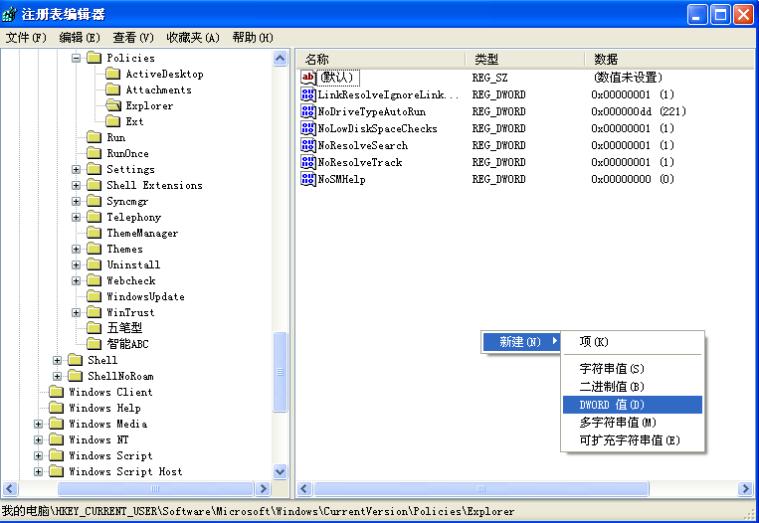Click the NoDriveTypeAutoRun DWORD icon
The image size is (759, 523).
click(307, 111)
